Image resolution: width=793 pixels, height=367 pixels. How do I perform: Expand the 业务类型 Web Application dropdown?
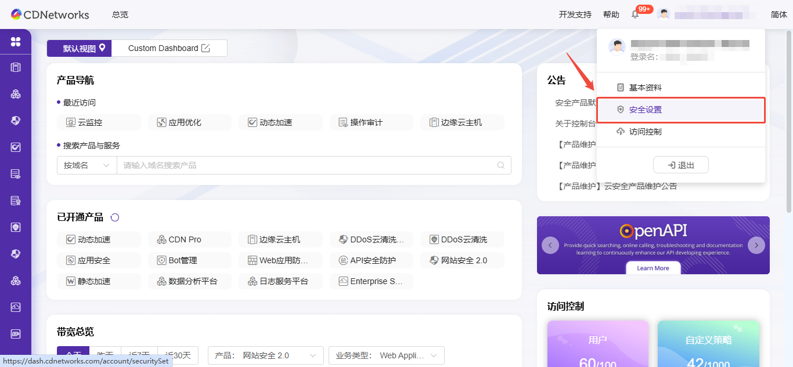tap(386, 355)
